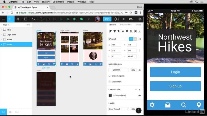
Task: Toggle background fill visibility eye
Action: 139,70
